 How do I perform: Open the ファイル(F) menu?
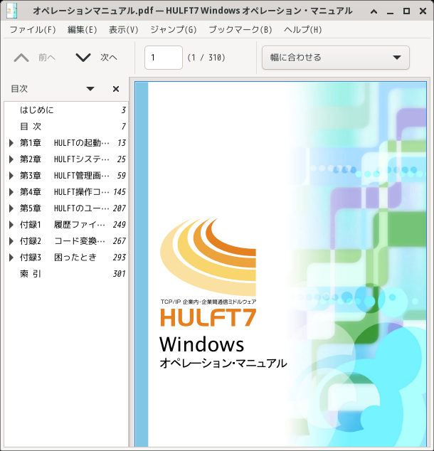[x=33, y=30]
